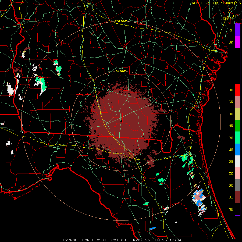Click the "ND" legend label
The height and width of the screenshot is (242, 242).
(231, 209)
